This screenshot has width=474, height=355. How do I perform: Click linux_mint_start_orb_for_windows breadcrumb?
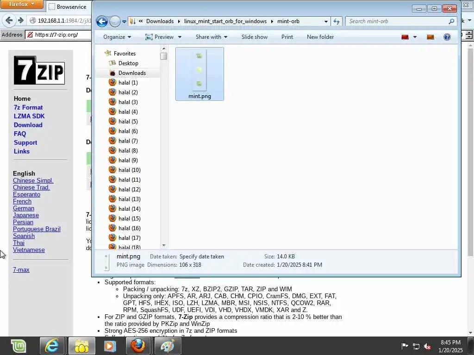225,21
